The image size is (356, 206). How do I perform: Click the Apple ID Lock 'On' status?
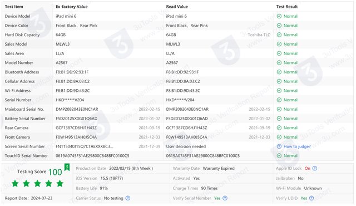click(308, 168)
